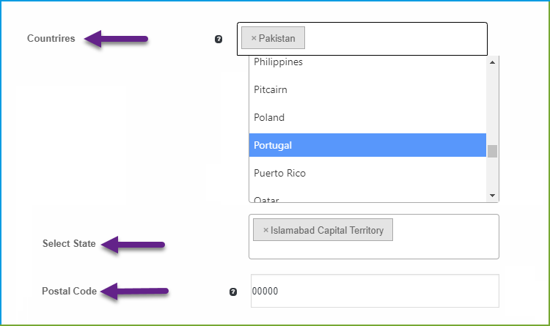The width and height of the screenshot is (550, 326).
Task: Click the Countrires label
Action: pyautogui.click(x=51, y=38)
